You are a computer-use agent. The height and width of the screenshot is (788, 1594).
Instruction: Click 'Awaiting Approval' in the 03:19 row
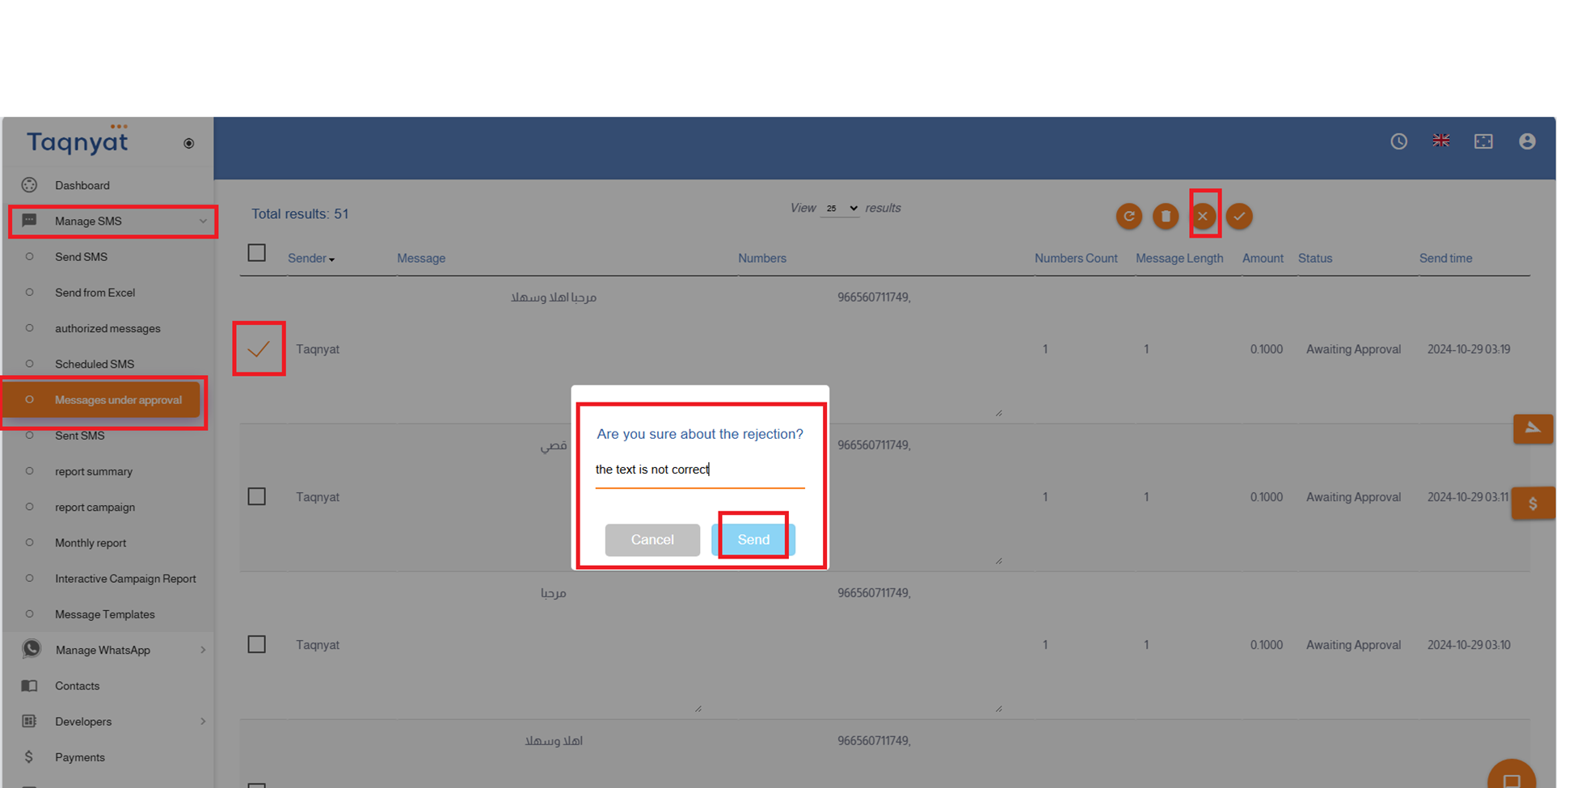click(1353, 349)
